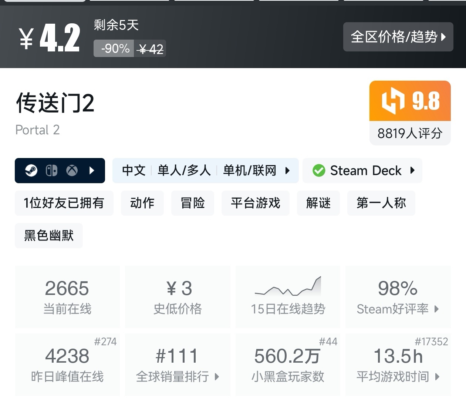Select the 动作 genre tag
Screen dimensions: 466x403
point(142,203)
